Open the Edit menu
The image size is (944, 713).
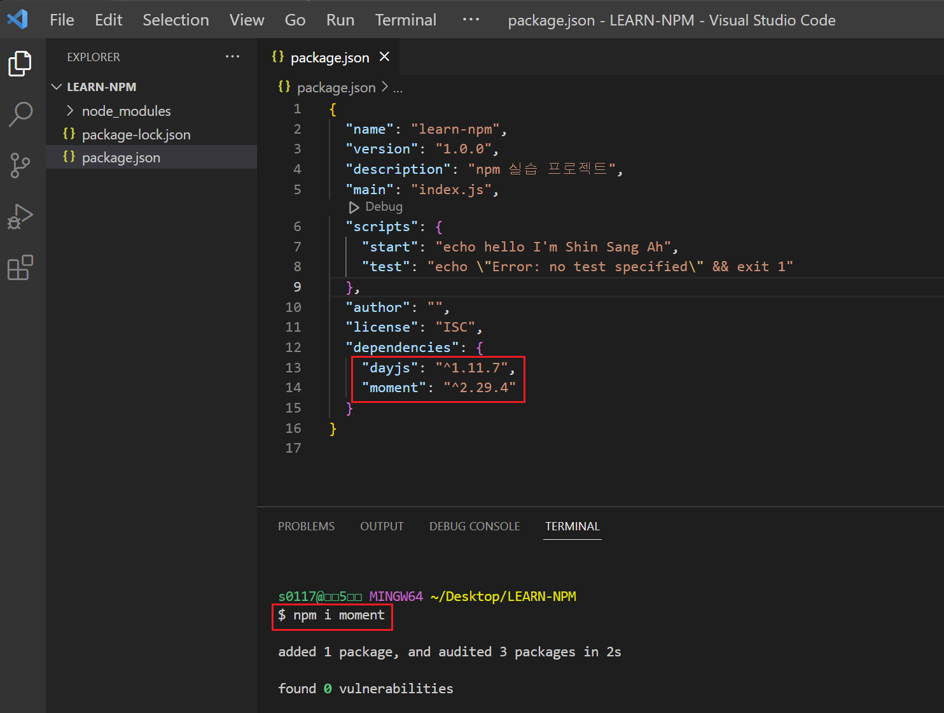coord(108,20)
